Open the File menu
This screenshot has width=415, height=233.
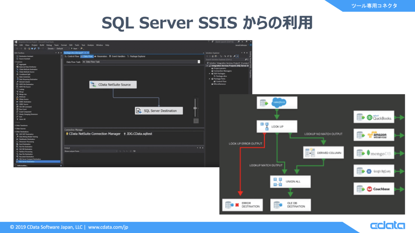[x=16, y=45]
